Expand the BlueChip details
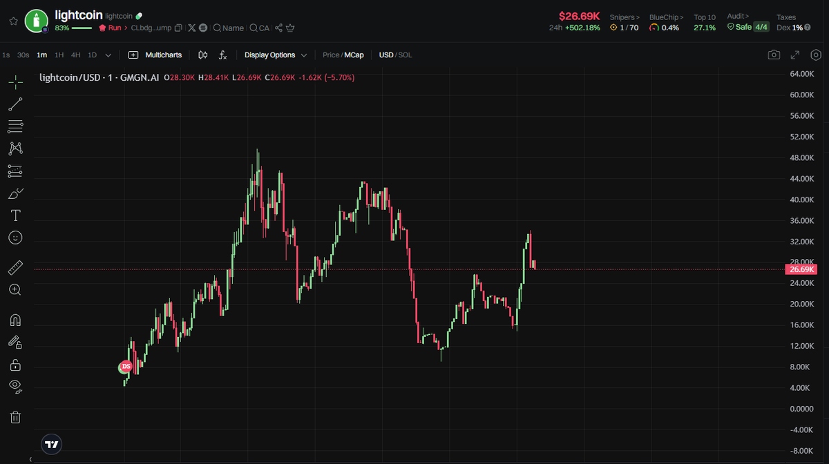 click(x=667, y=17)
